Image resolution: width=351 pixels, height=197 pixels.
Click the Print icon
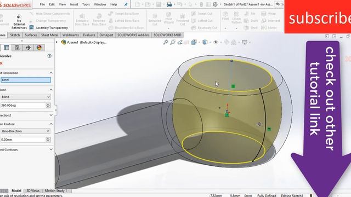click(169, 4)
